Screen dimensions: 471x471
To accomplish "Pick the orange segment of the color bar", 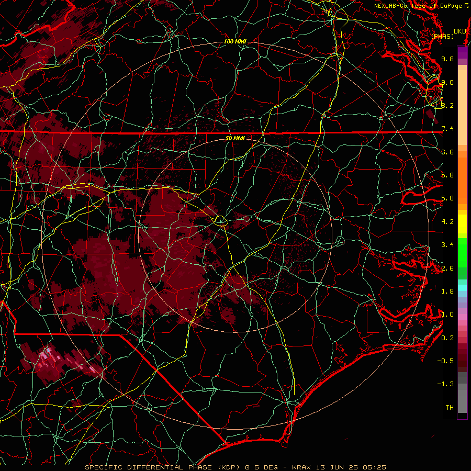I will click(462, 180).
